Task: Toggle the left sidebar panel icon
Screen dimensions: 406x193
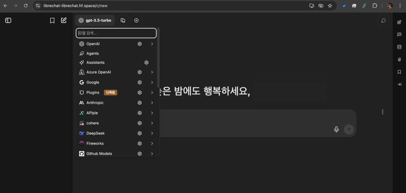Action: (x=8, y=20)
